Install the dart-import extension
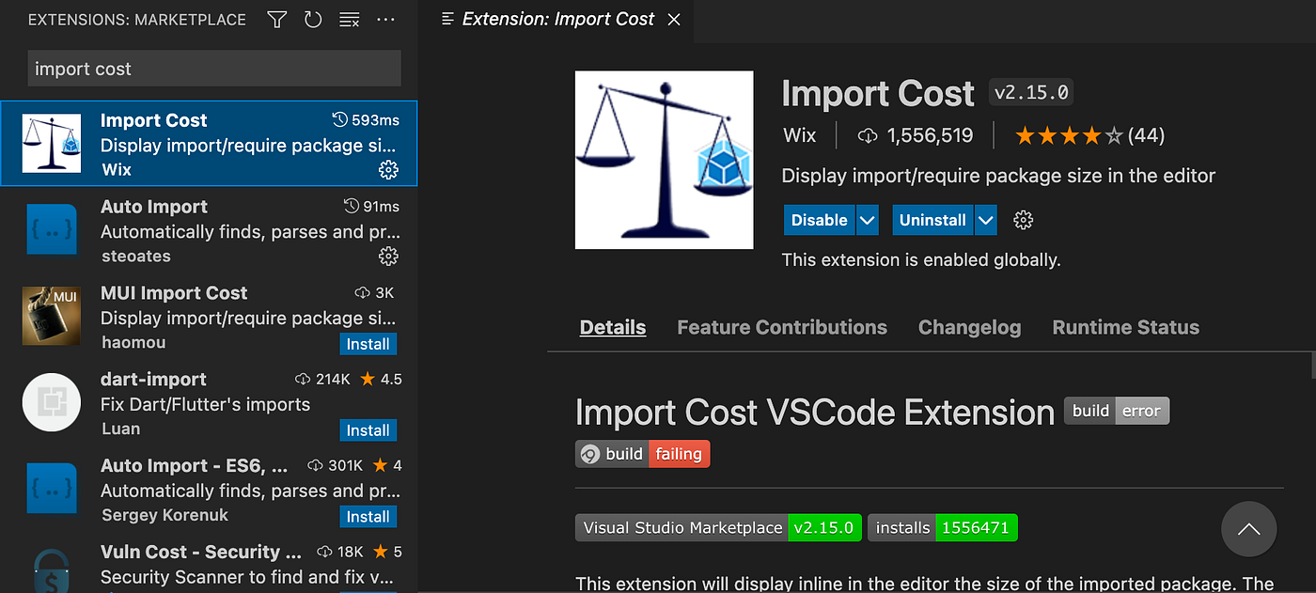The width and height of the screenshot is (1316, 593). (x=368, y=430)
